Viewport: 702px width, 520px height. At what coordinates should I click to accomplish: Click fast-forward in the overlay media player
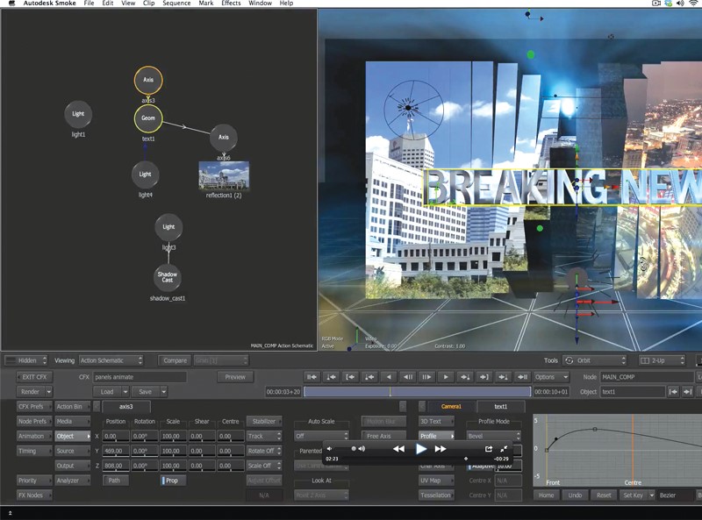pyautogui.click(x=441, y=449)
